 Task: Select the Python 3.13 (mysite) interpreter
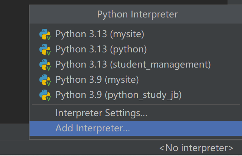[x=100, y=34]
